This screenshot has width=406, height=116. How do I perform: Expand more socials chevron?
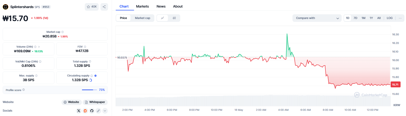[105, 111]
